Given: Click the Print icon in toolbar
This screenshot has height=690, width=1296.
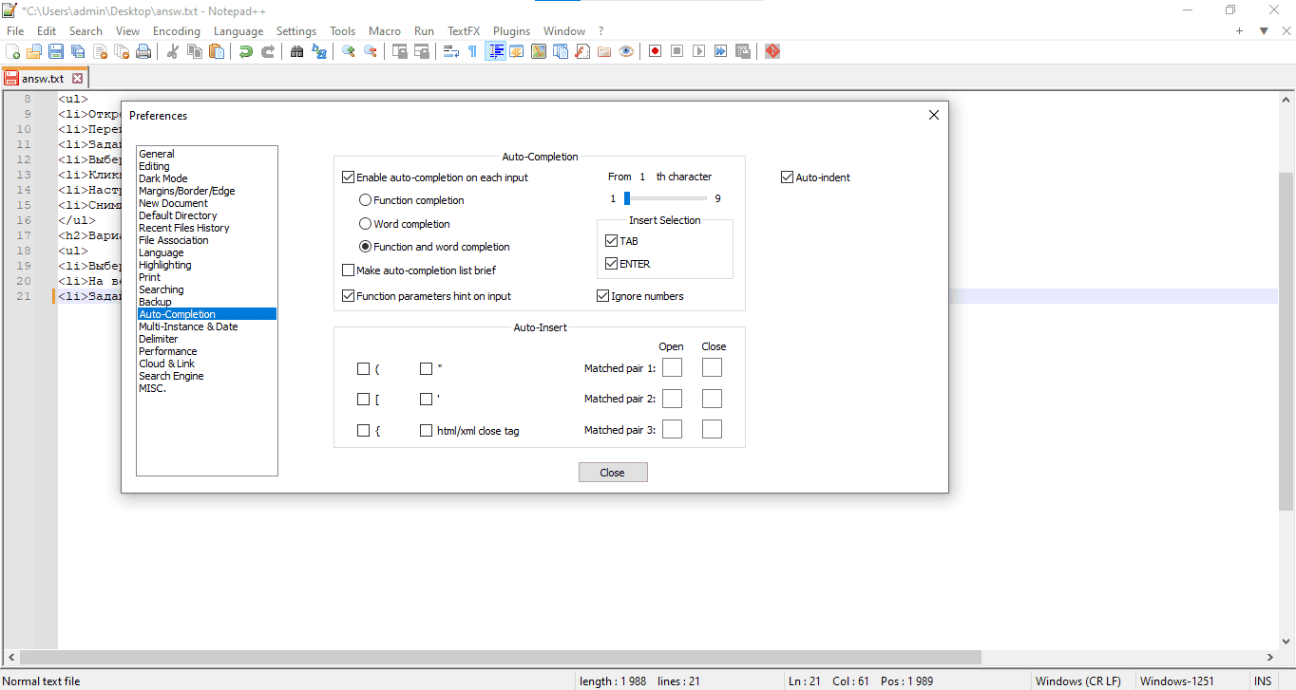Looking at the screenshot, I should point(143,51).
